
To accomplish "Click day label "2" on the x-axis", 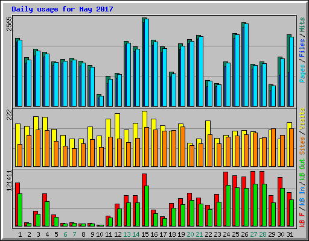I will click(x=29, y=234).
